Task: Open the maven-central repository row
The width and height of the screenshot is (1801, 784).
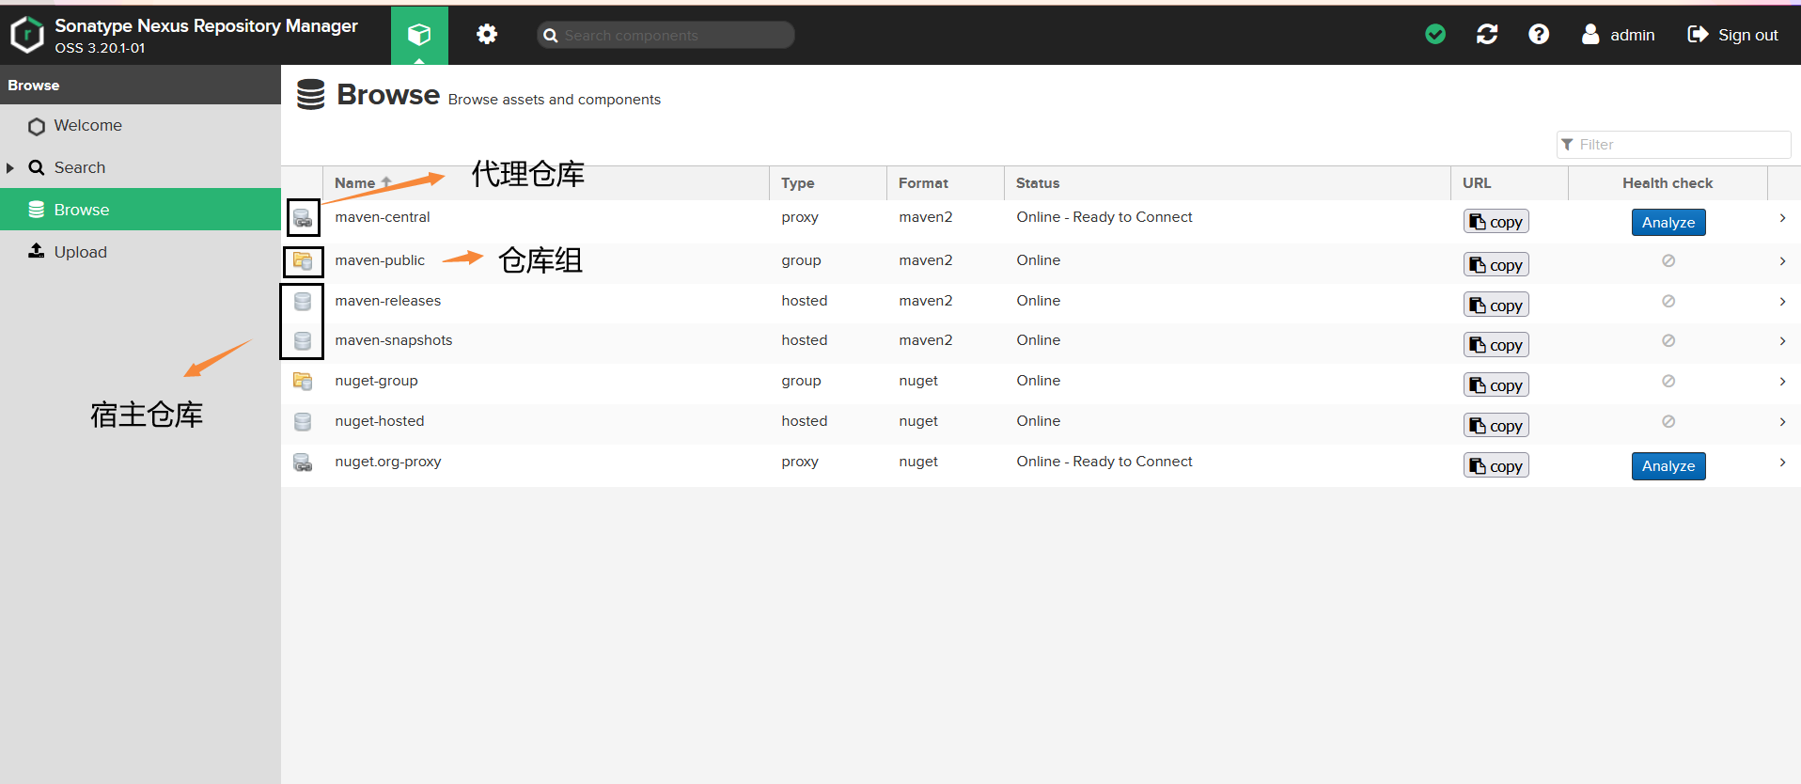Action: point(1041,221)
